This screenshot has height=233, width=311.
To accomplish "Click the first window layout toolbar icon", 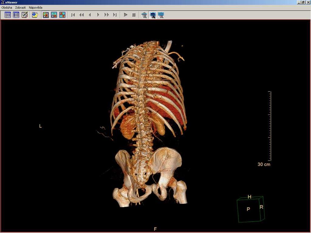I will pyautogui.click(x=8, y=15).
